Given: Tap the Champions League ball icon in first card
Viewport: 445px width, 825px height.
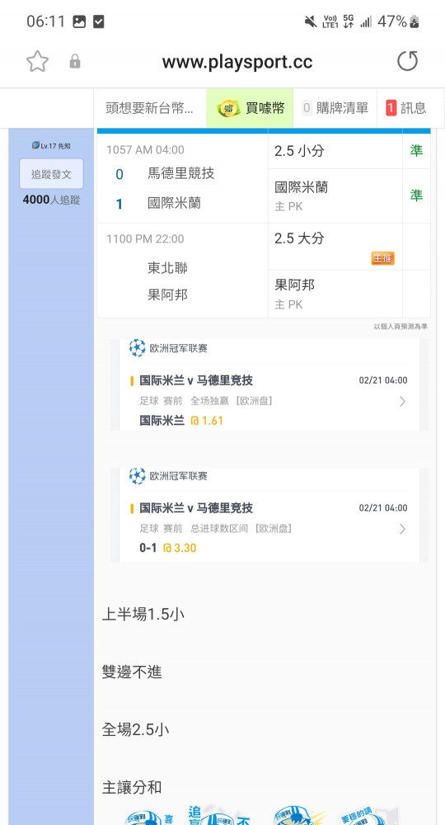Looking at the screenshot, I should [137, 348].
